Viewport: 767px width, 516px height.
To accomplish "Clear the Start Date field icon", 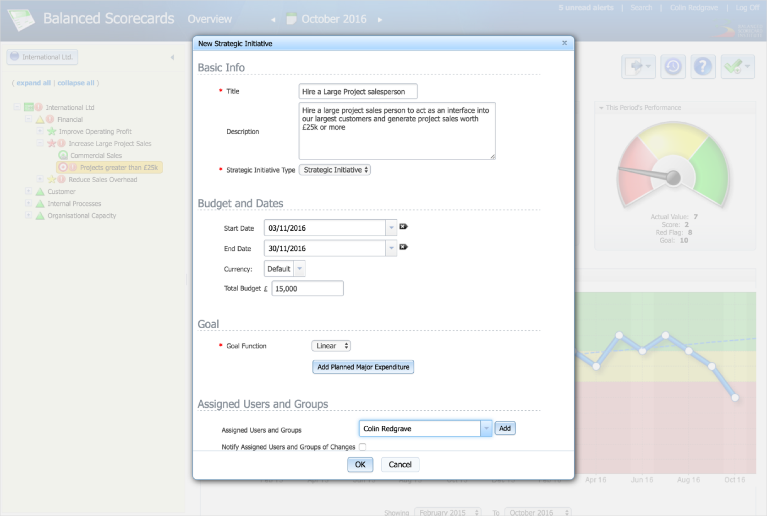I will coord(404,227).
